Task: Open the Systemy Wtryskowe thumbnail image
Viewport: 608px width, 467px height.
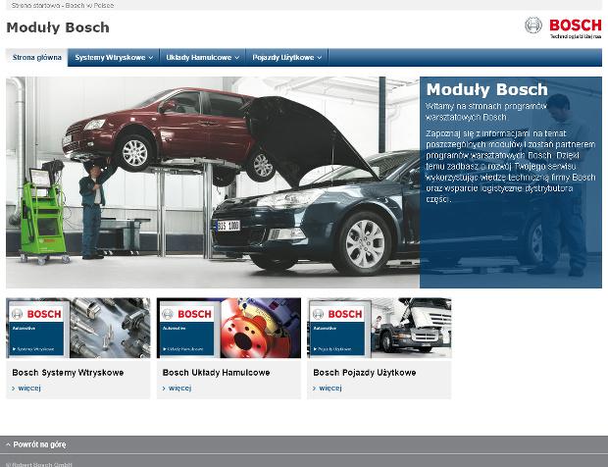Action: tap(77, 328)
